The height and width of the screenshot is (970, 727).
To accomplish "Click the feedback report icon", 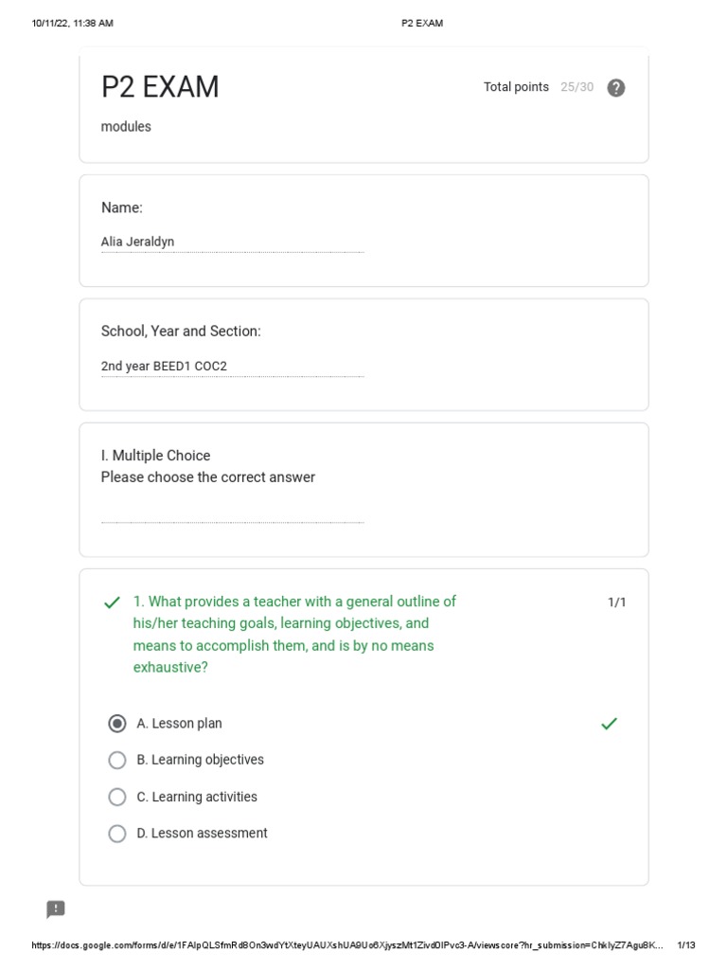I will pyautogui.click(x=56, y=909).
